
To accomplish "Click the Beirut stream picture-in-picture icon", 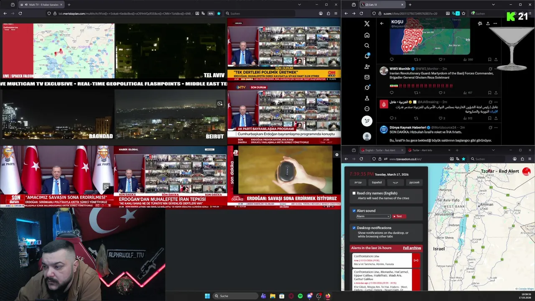I will pyautogui.click(x=220, y=103).
